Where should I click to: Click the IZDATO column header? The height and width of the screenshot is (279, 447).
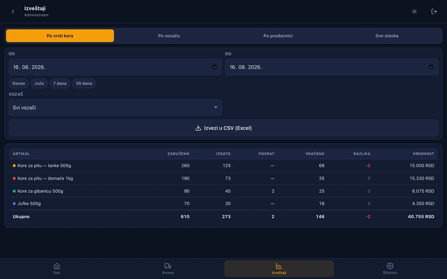click(x=223, y=154)
